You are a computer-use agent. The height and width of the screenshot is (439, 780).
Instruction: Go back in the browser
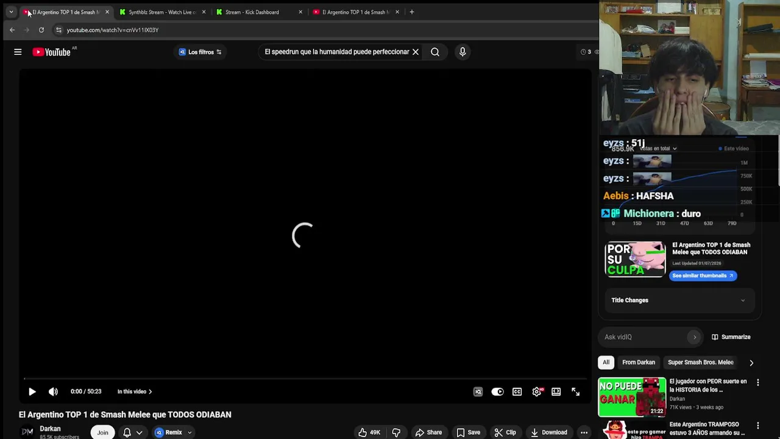[x=12, y=30]
